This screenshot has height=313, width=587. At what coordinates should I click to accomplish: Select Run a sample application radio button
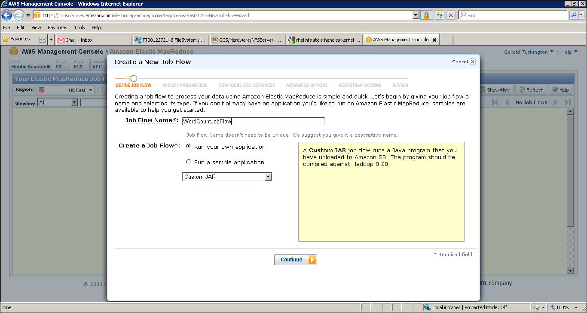pos(188,162)
